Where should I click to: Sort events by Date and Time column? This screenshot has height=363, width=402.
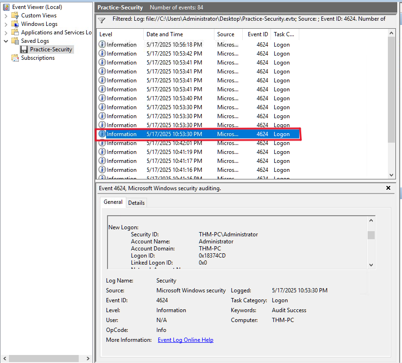point(164,34)
